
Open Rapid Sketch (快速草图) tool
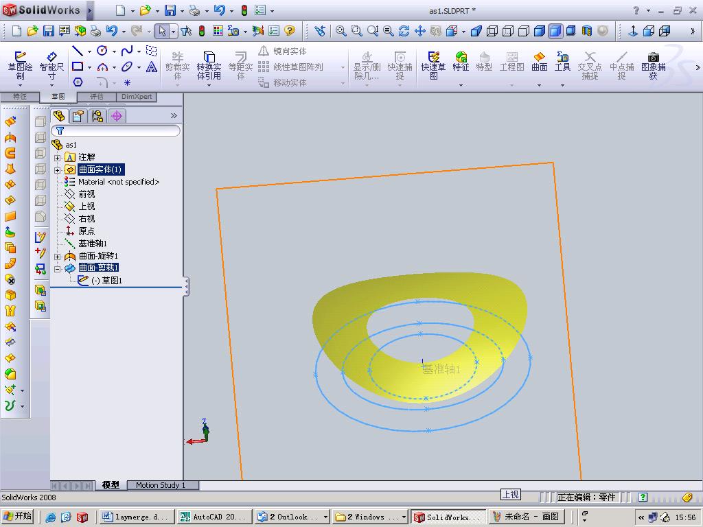[x=433, y=65]
